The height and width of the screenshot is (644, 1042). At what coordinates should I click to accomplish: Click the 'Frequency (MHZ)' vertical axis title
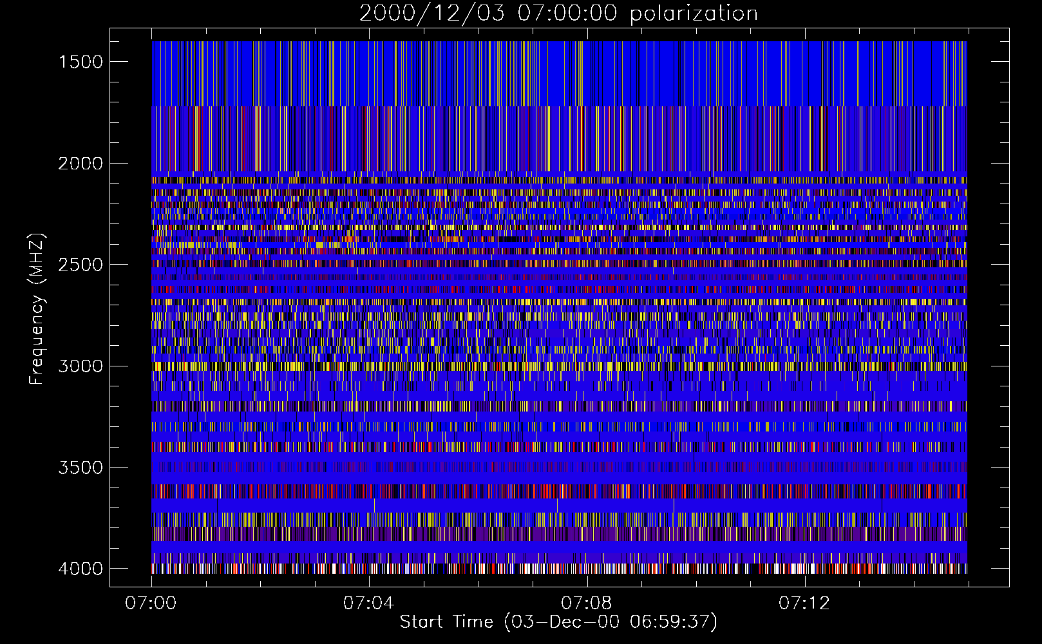point(37,309)
